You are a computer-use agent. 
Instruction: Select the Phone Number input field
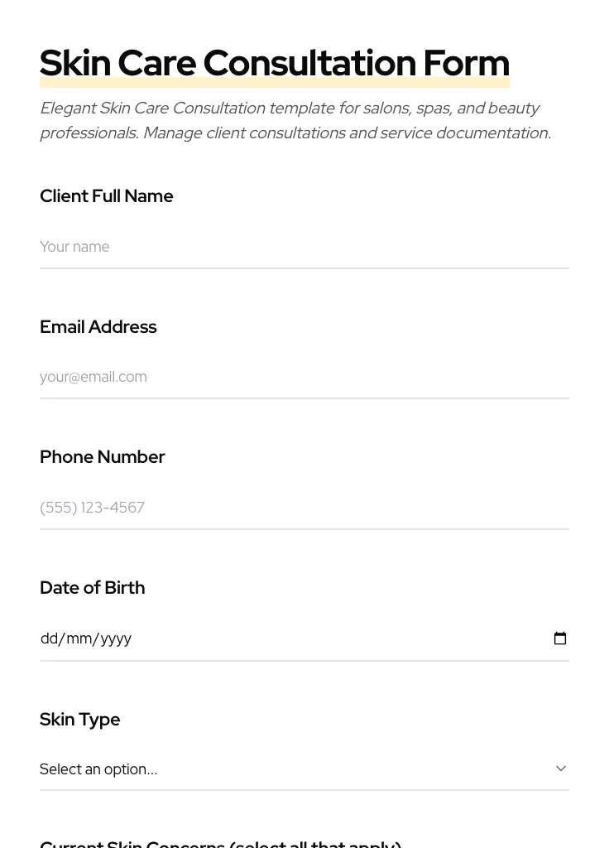(304, 508)
